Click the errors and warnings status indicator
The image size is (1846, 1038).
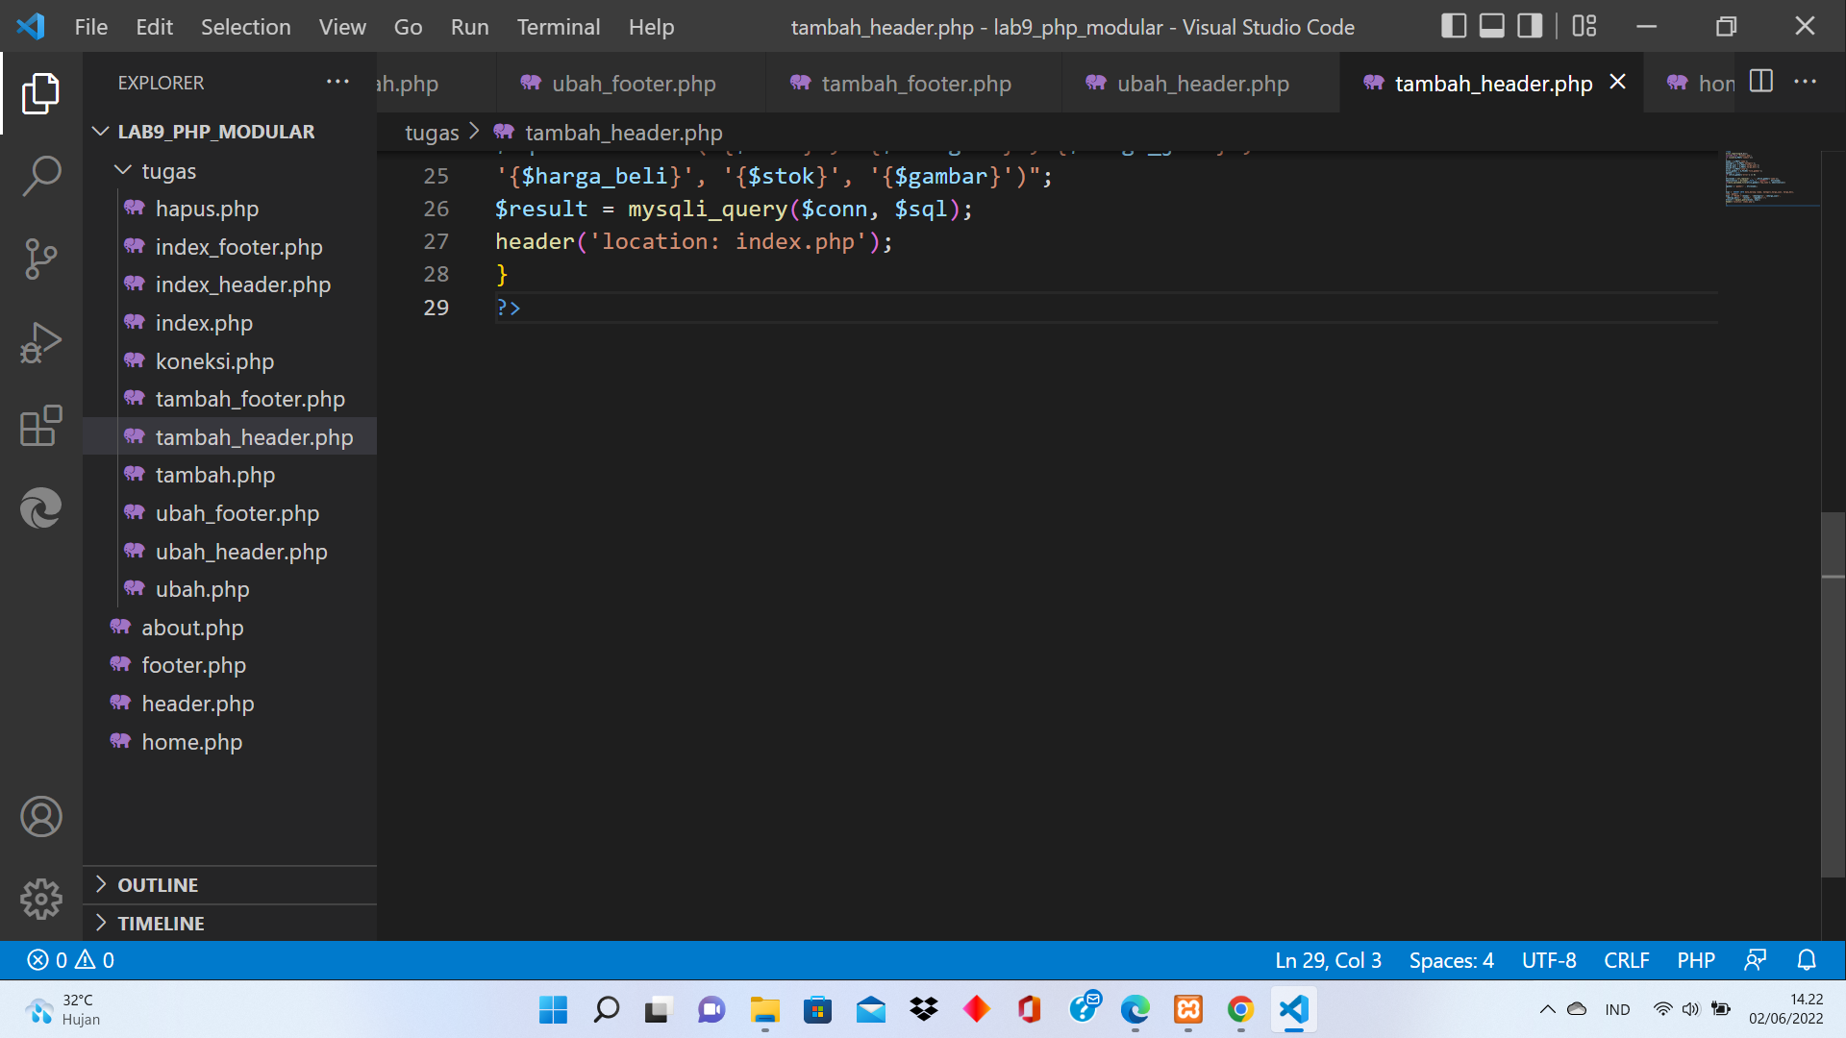[71, 960]
